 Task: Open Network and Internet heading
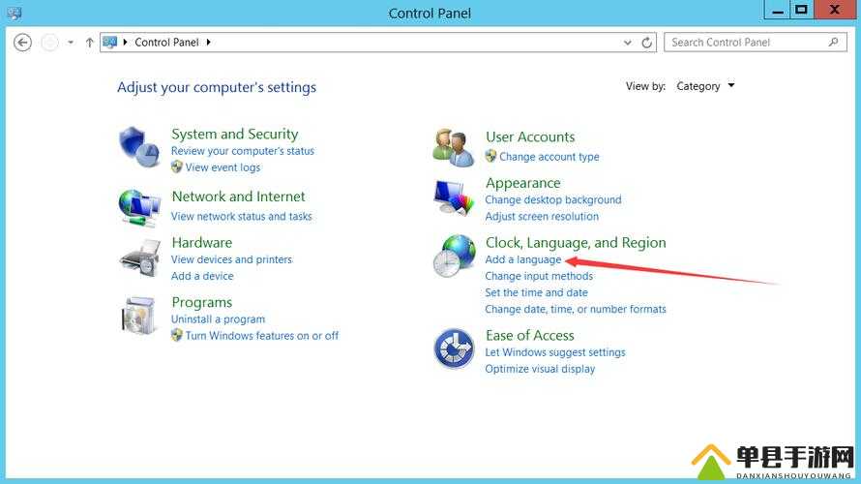click(238, 197)
